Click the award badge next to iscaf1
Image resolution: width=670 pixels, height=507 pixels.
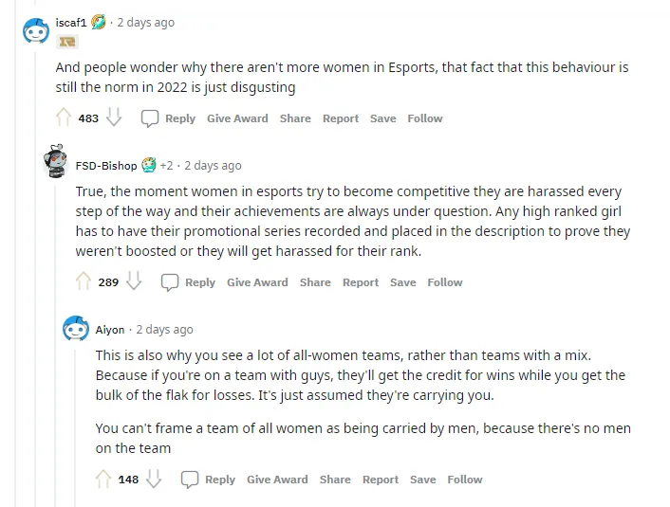[99, 22]
